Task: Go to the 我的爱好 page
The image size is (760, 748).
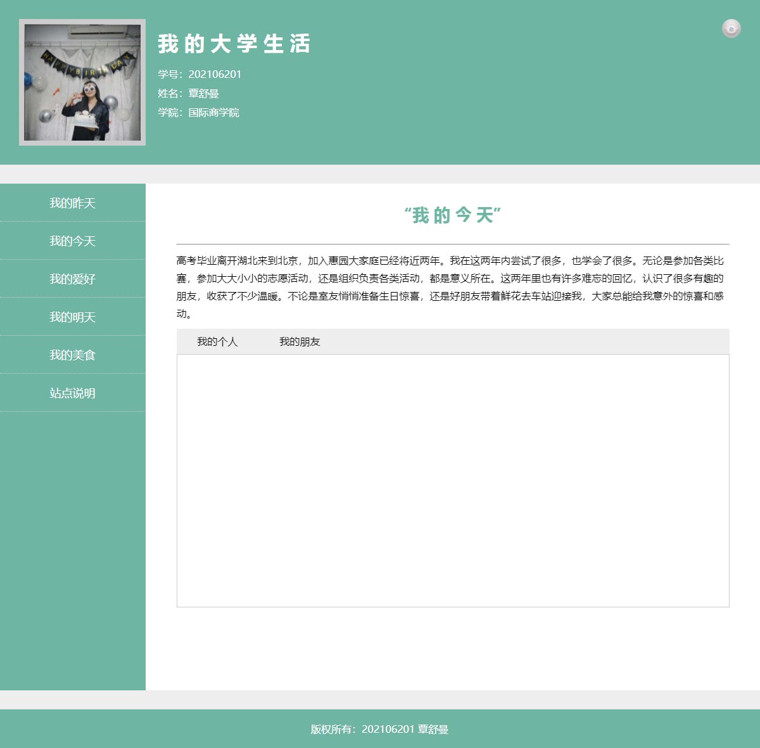Action: tap(73, 279)
